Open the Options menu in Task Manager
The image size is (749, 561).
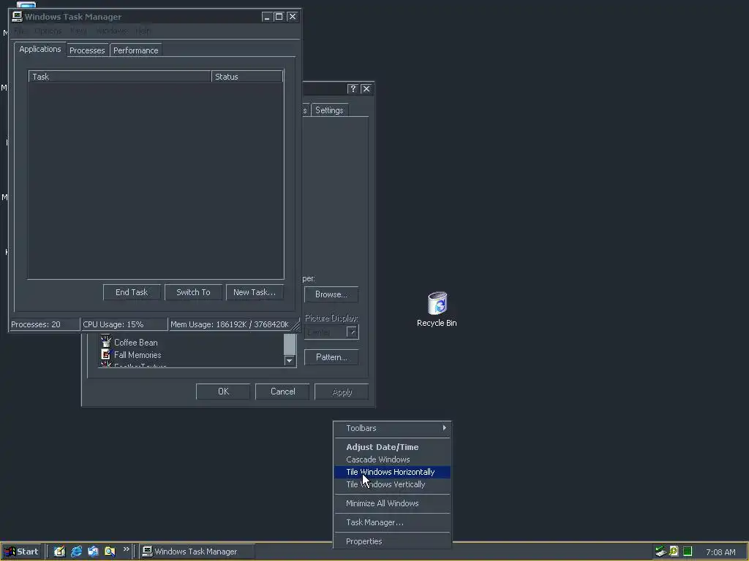pos(48,31)
